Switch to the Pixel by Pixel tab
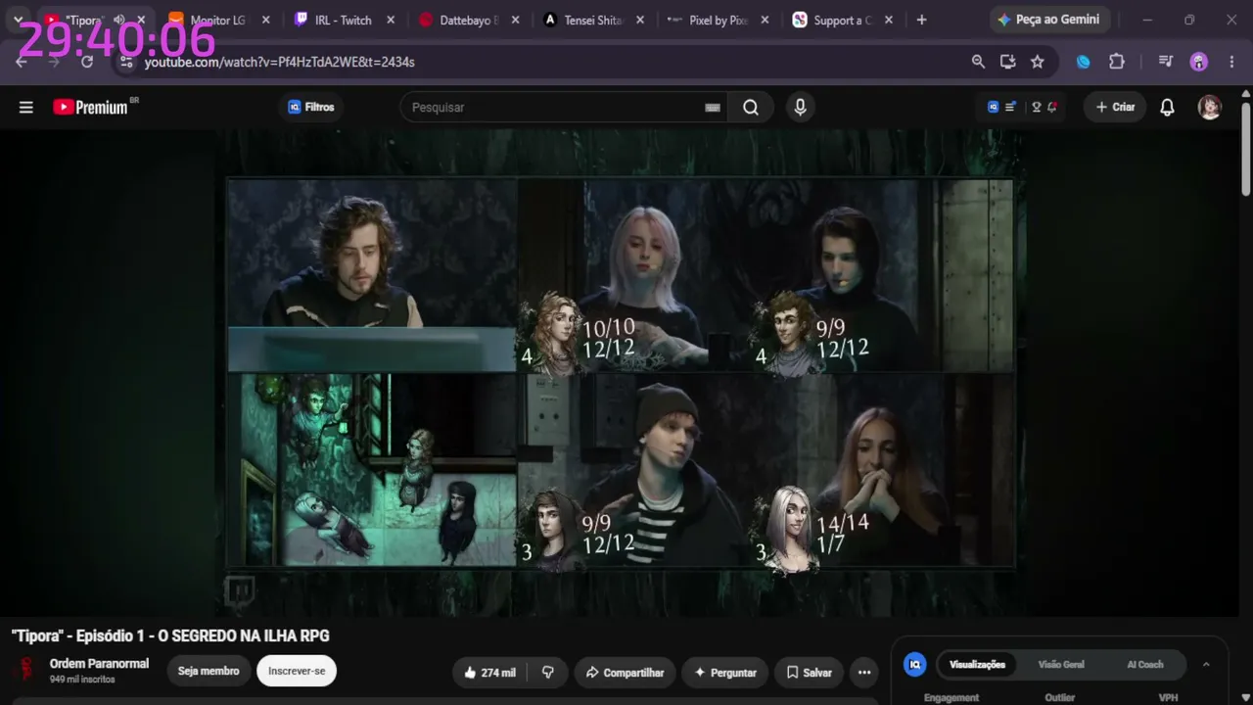 718,20
